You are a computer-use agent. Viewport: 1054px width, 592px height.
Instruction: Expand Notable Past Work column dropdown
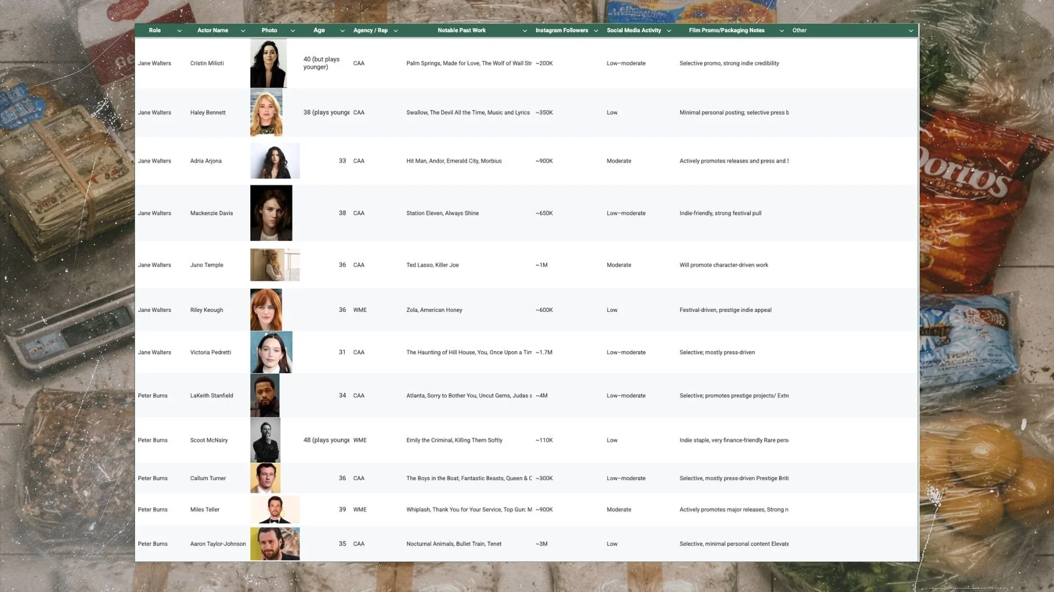pos(525,31)
